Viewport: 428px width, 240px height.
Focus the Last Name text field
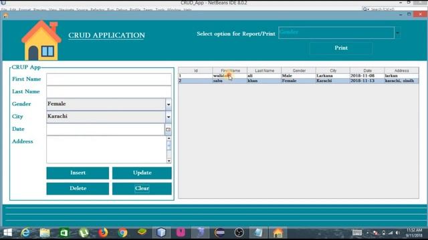(x=109, y=92)
